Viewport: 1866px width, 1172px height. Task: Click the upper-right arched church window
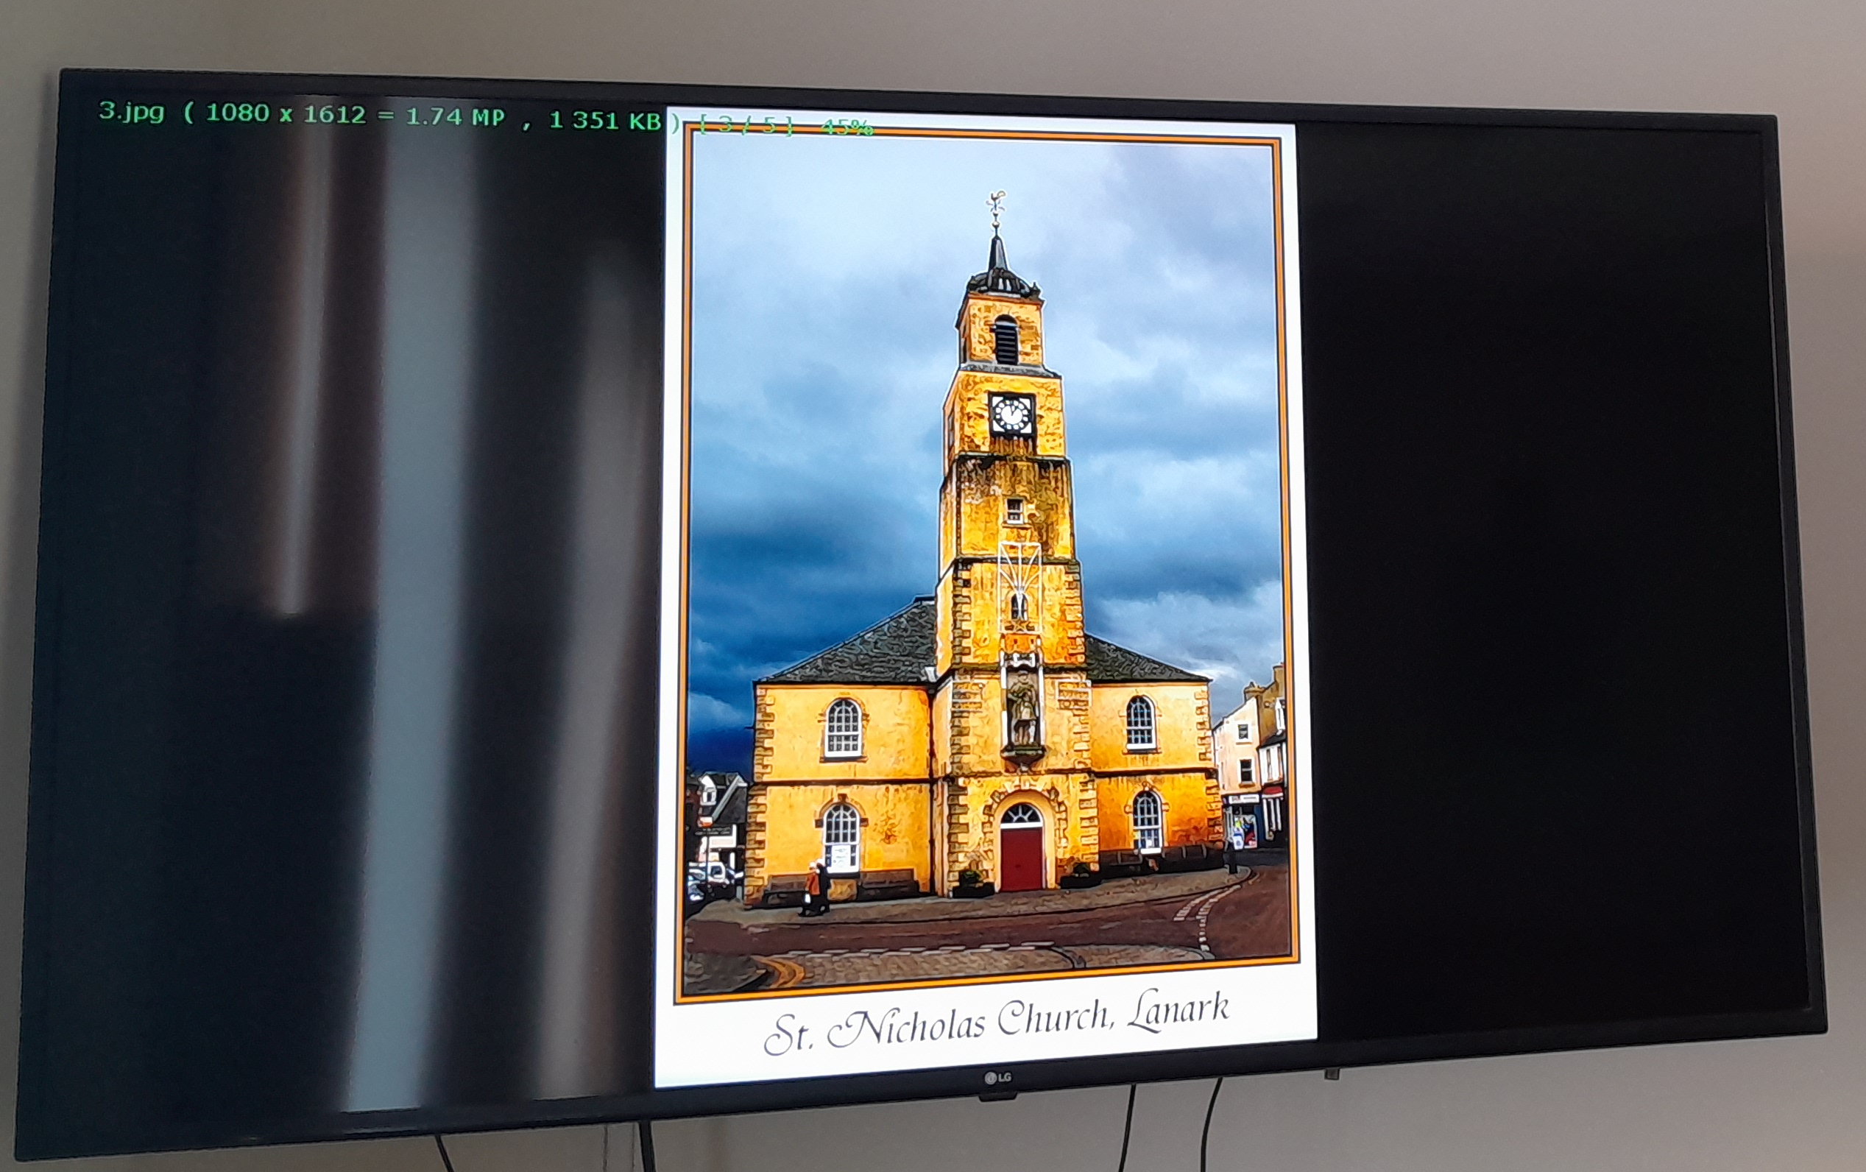pyautogui.click(x=1139, y=722)
